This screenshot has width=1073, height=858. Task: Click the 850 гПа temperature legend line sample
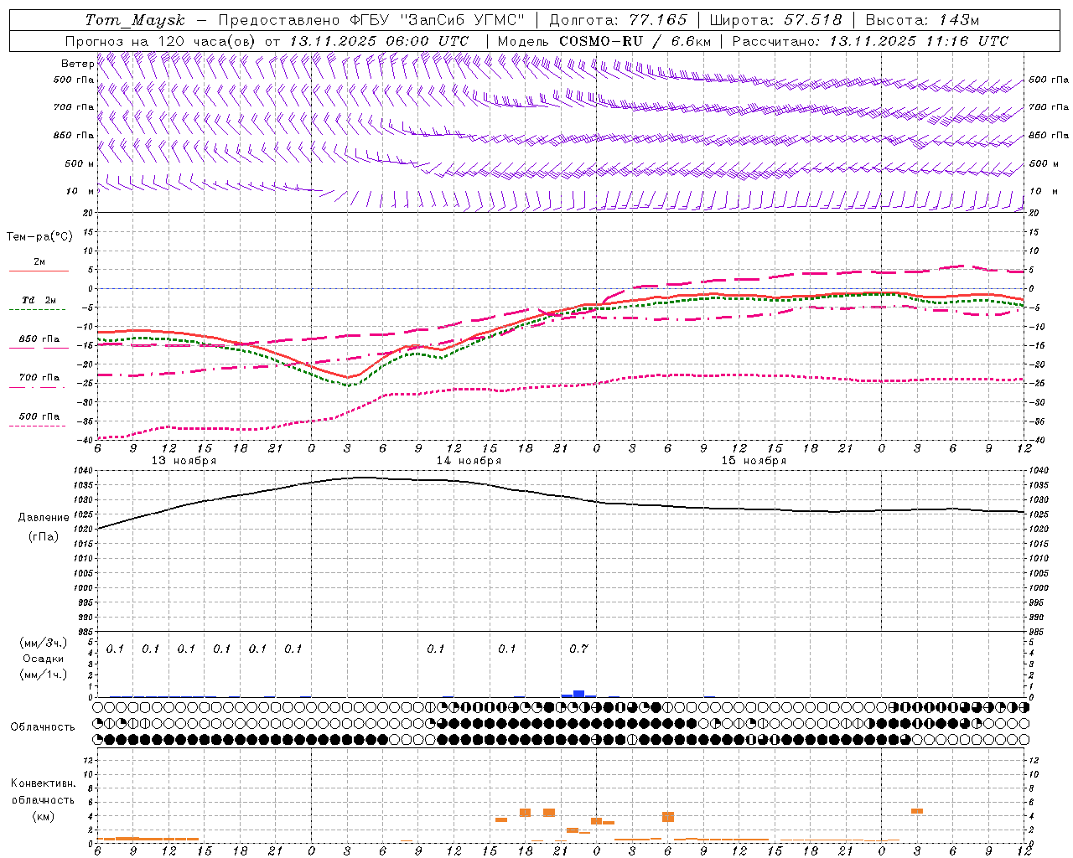coord(38,348)
